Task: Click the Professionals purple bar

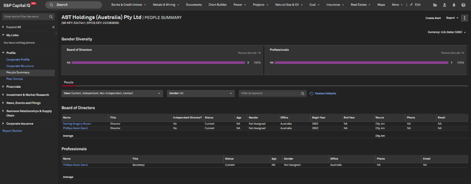Action: 361,63
